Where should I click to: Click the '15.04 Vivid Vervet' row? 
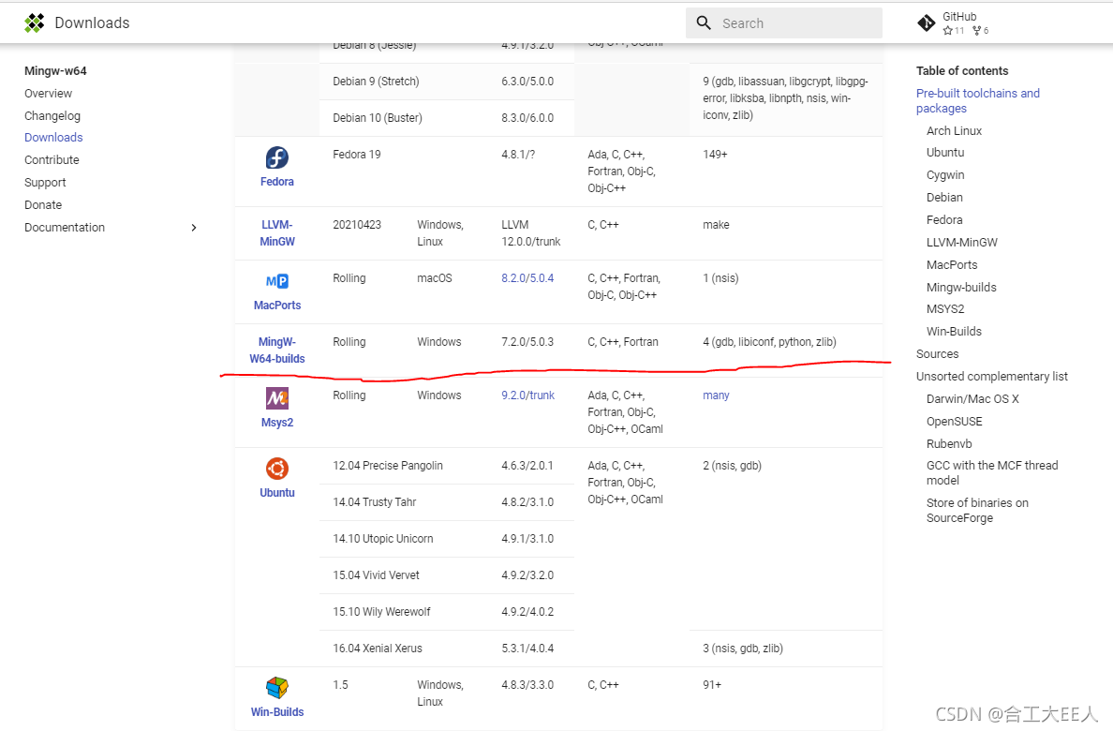click(x=377, y=575)
